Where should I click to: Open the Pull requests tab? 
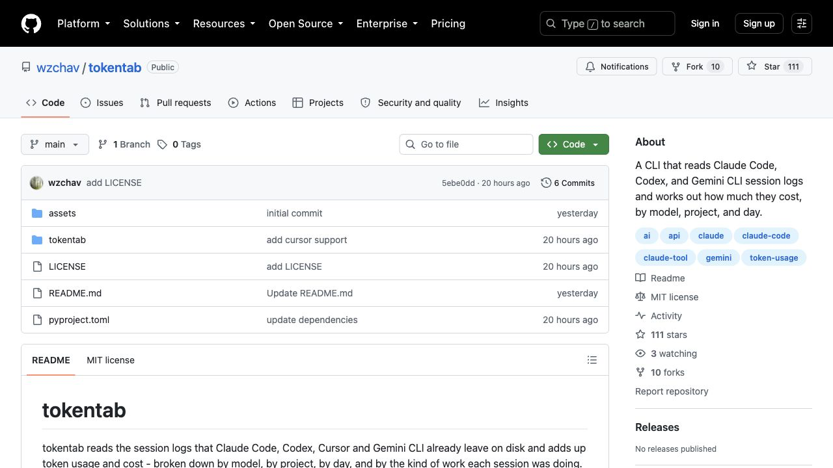176,103
